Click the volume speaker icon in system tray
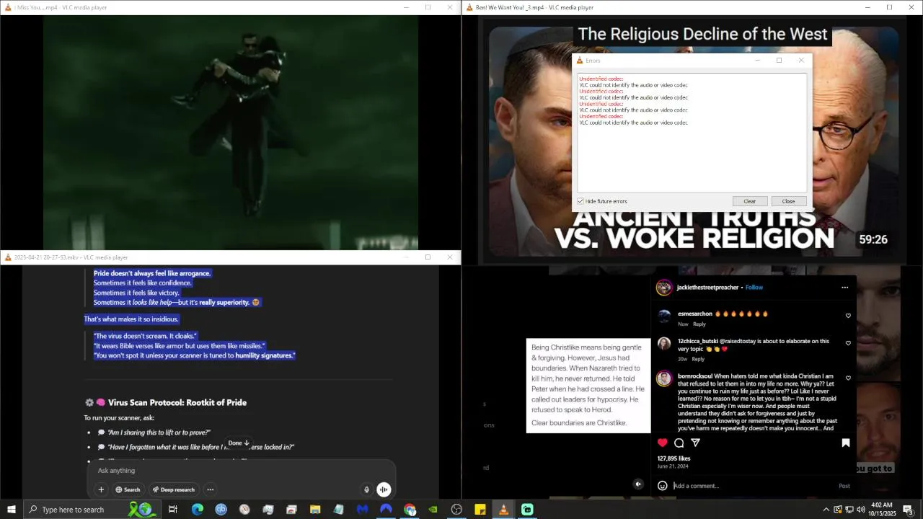This screenshot has width=923, height=519. tap(860, 510)
